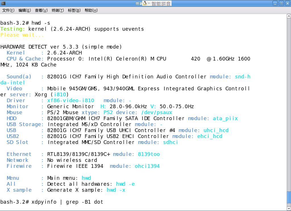Click the 'i810' server name in parentheses
The height and width of the screenshot is (211, 291).
[60, 94]
